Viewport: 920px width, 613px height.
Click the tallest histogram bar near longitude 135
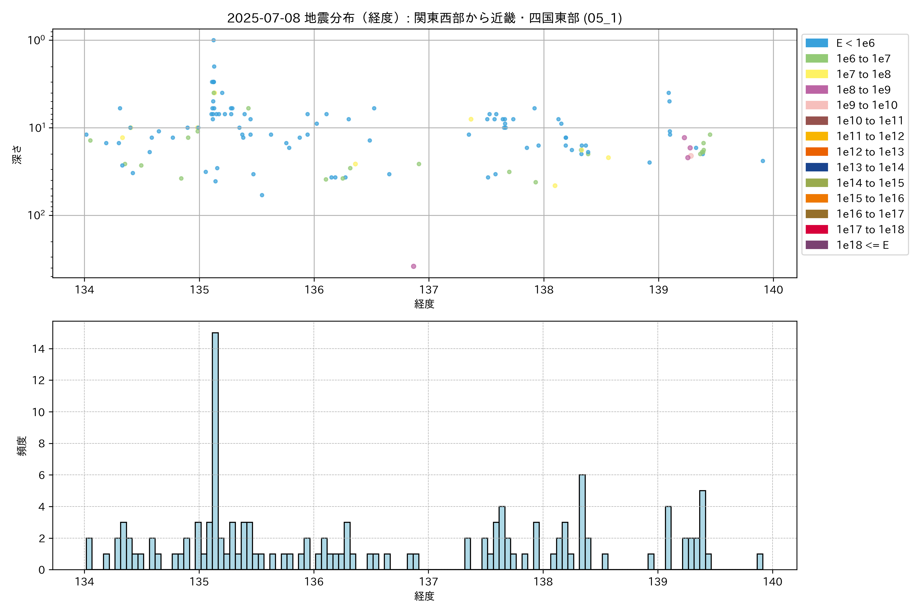pyautogui.click(x=215, y=450)
